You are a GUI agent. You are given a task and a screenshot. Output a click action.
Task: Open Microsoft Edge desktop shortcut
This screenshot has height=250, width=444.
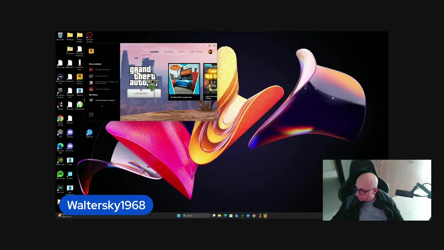(60, 148)
